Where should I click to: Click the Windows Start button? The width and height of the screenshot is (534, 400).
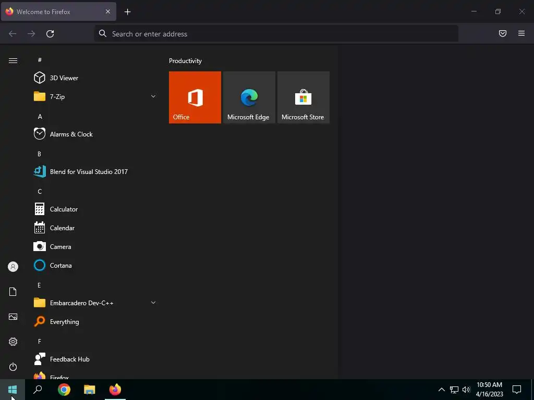pyautogui.click(x=13, y=390)
